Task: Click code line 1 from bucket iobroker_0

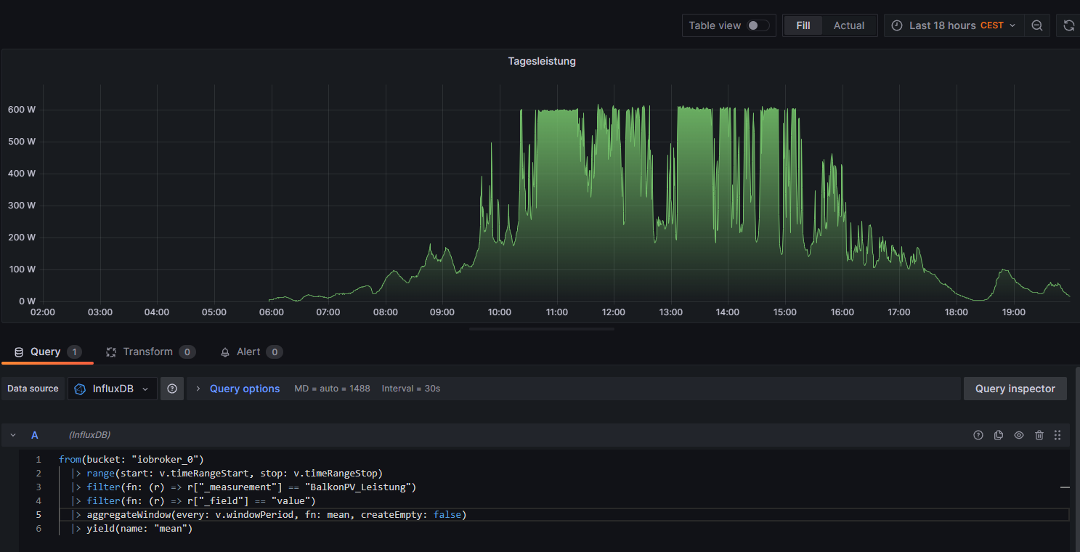Action: pyautogui.click(x=131, y=459)
